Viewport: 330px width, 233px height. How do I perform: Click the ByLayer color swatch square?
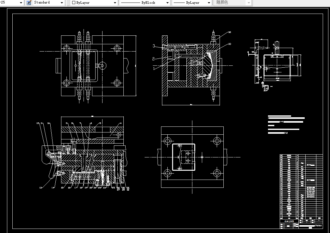[x=74, y=3]
